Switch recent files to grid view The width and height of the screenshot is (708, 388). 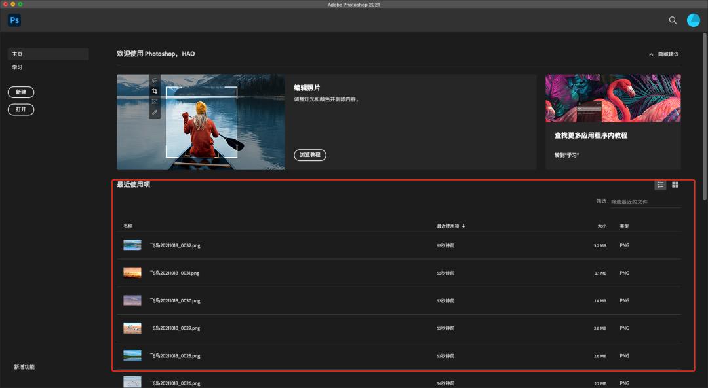[675, 185]
